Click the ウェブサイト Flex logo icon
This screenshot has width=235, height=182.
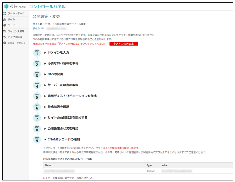(7, 7)
